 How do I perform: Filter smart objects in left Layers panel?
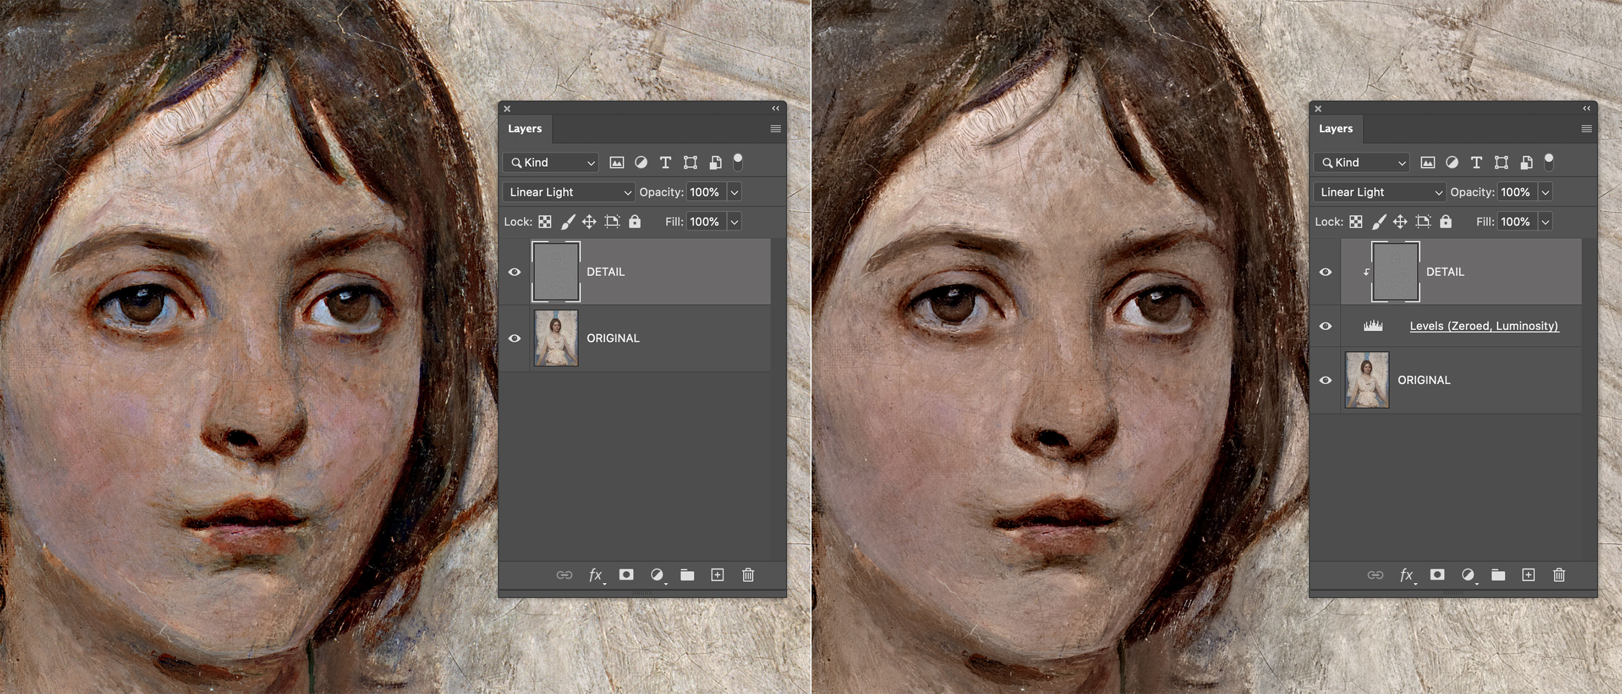pyautogui.click(x=715, y=162)
